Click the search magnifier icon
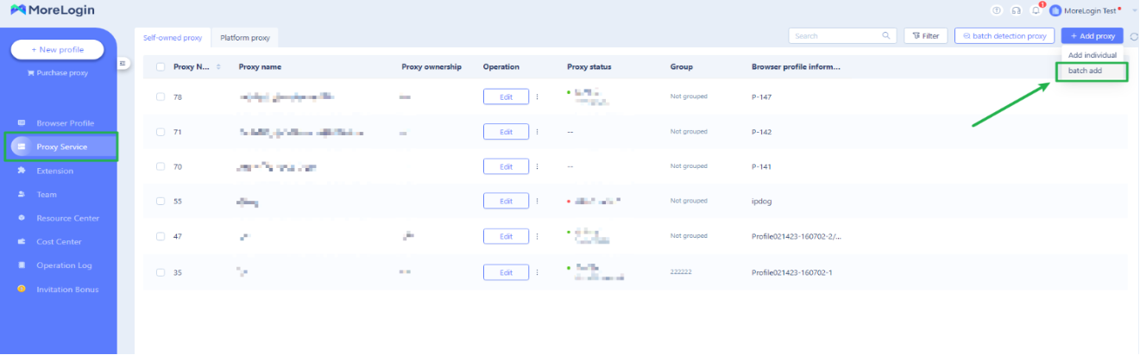The image size is (1140, 355). tap(885, 36)
